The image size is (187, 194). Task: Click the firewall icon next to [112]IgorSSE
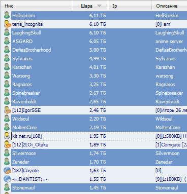[7, 110]
